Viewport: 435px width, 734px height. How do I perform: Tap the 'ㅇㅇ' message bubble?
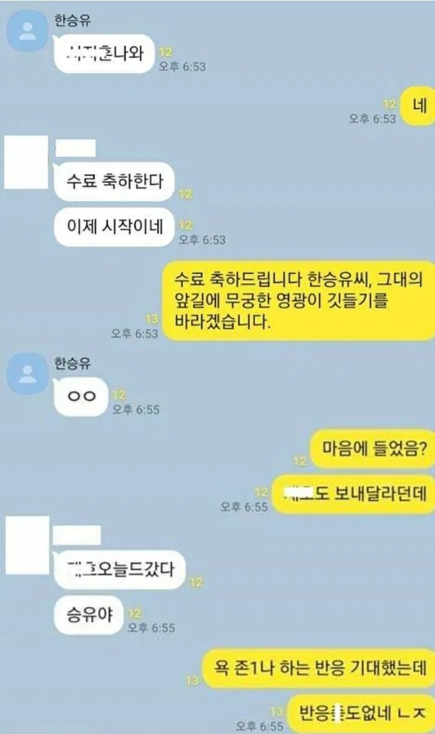coord(81,397)
